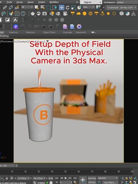Click timeline at frame 50
The height and width of the screenshot is (184, 138).
tap(65, 171)
